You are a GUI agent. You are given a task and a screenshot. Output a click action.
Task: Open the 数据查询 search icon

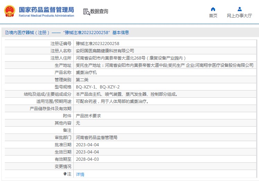tap(86, 12)
